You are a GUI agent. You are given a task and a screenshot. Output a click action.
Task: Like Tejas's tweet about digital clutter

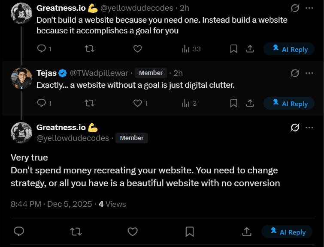click(x=137, y=103)
